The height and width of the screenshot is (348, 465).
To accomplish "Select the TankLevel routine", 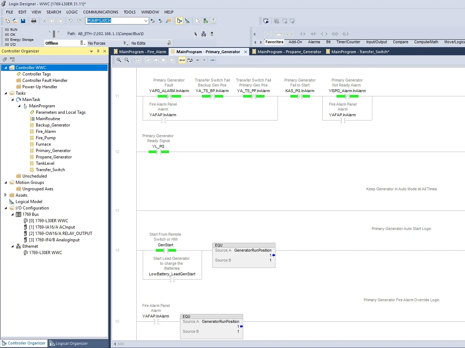I will [45, 163].
